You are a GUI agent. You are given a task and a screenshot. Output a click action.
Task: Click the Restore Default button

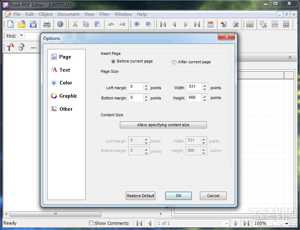[140, 196]
